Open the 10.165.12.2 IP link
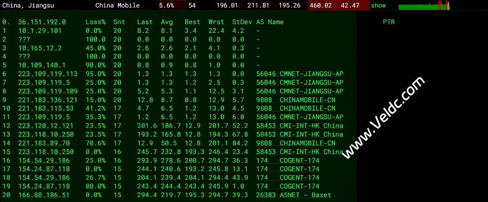This screenshot has width=488, height=202. coord(40,48)
